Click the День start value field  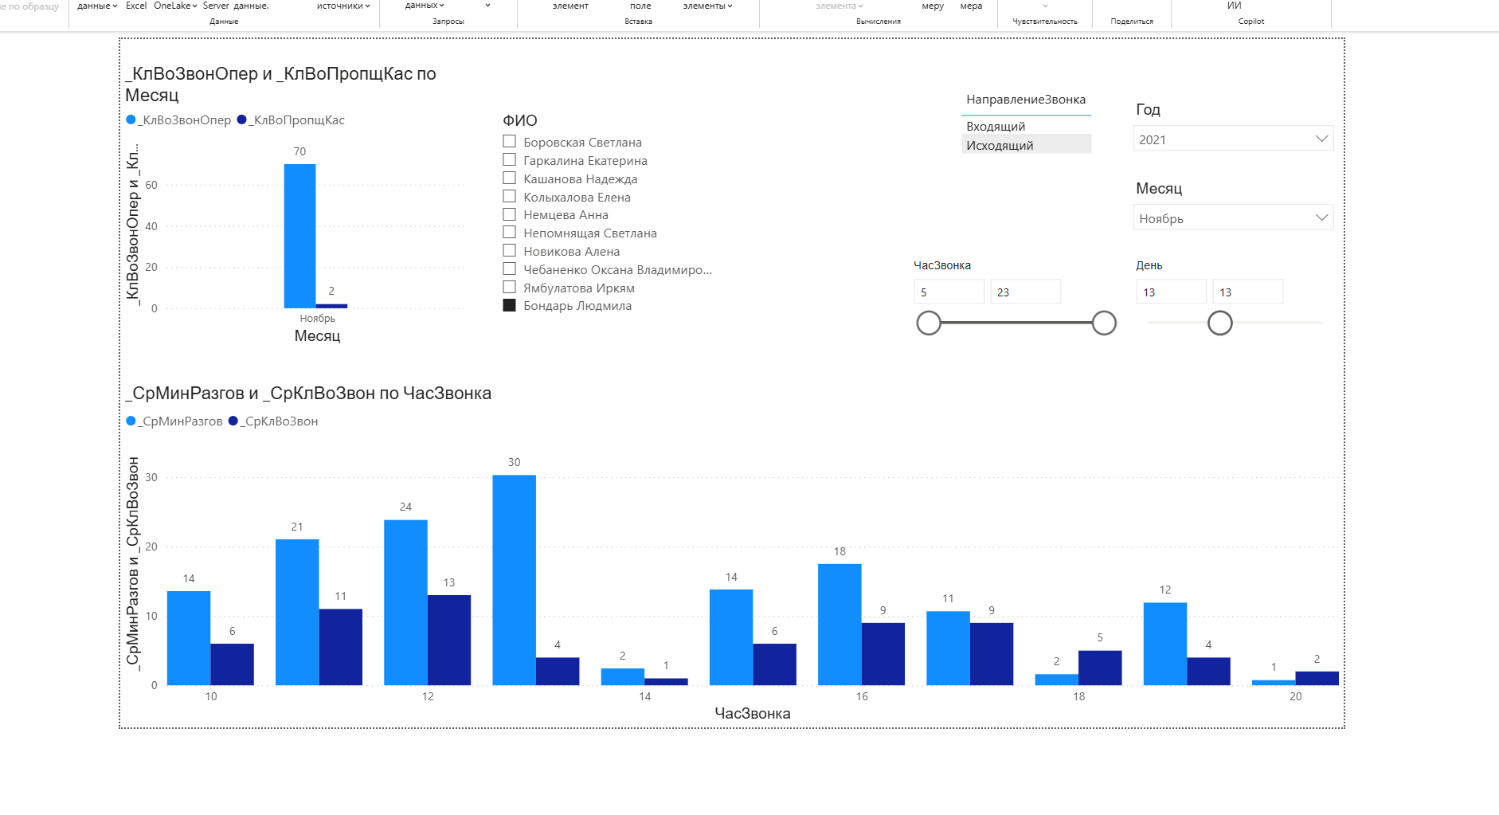pos(1171,292)
